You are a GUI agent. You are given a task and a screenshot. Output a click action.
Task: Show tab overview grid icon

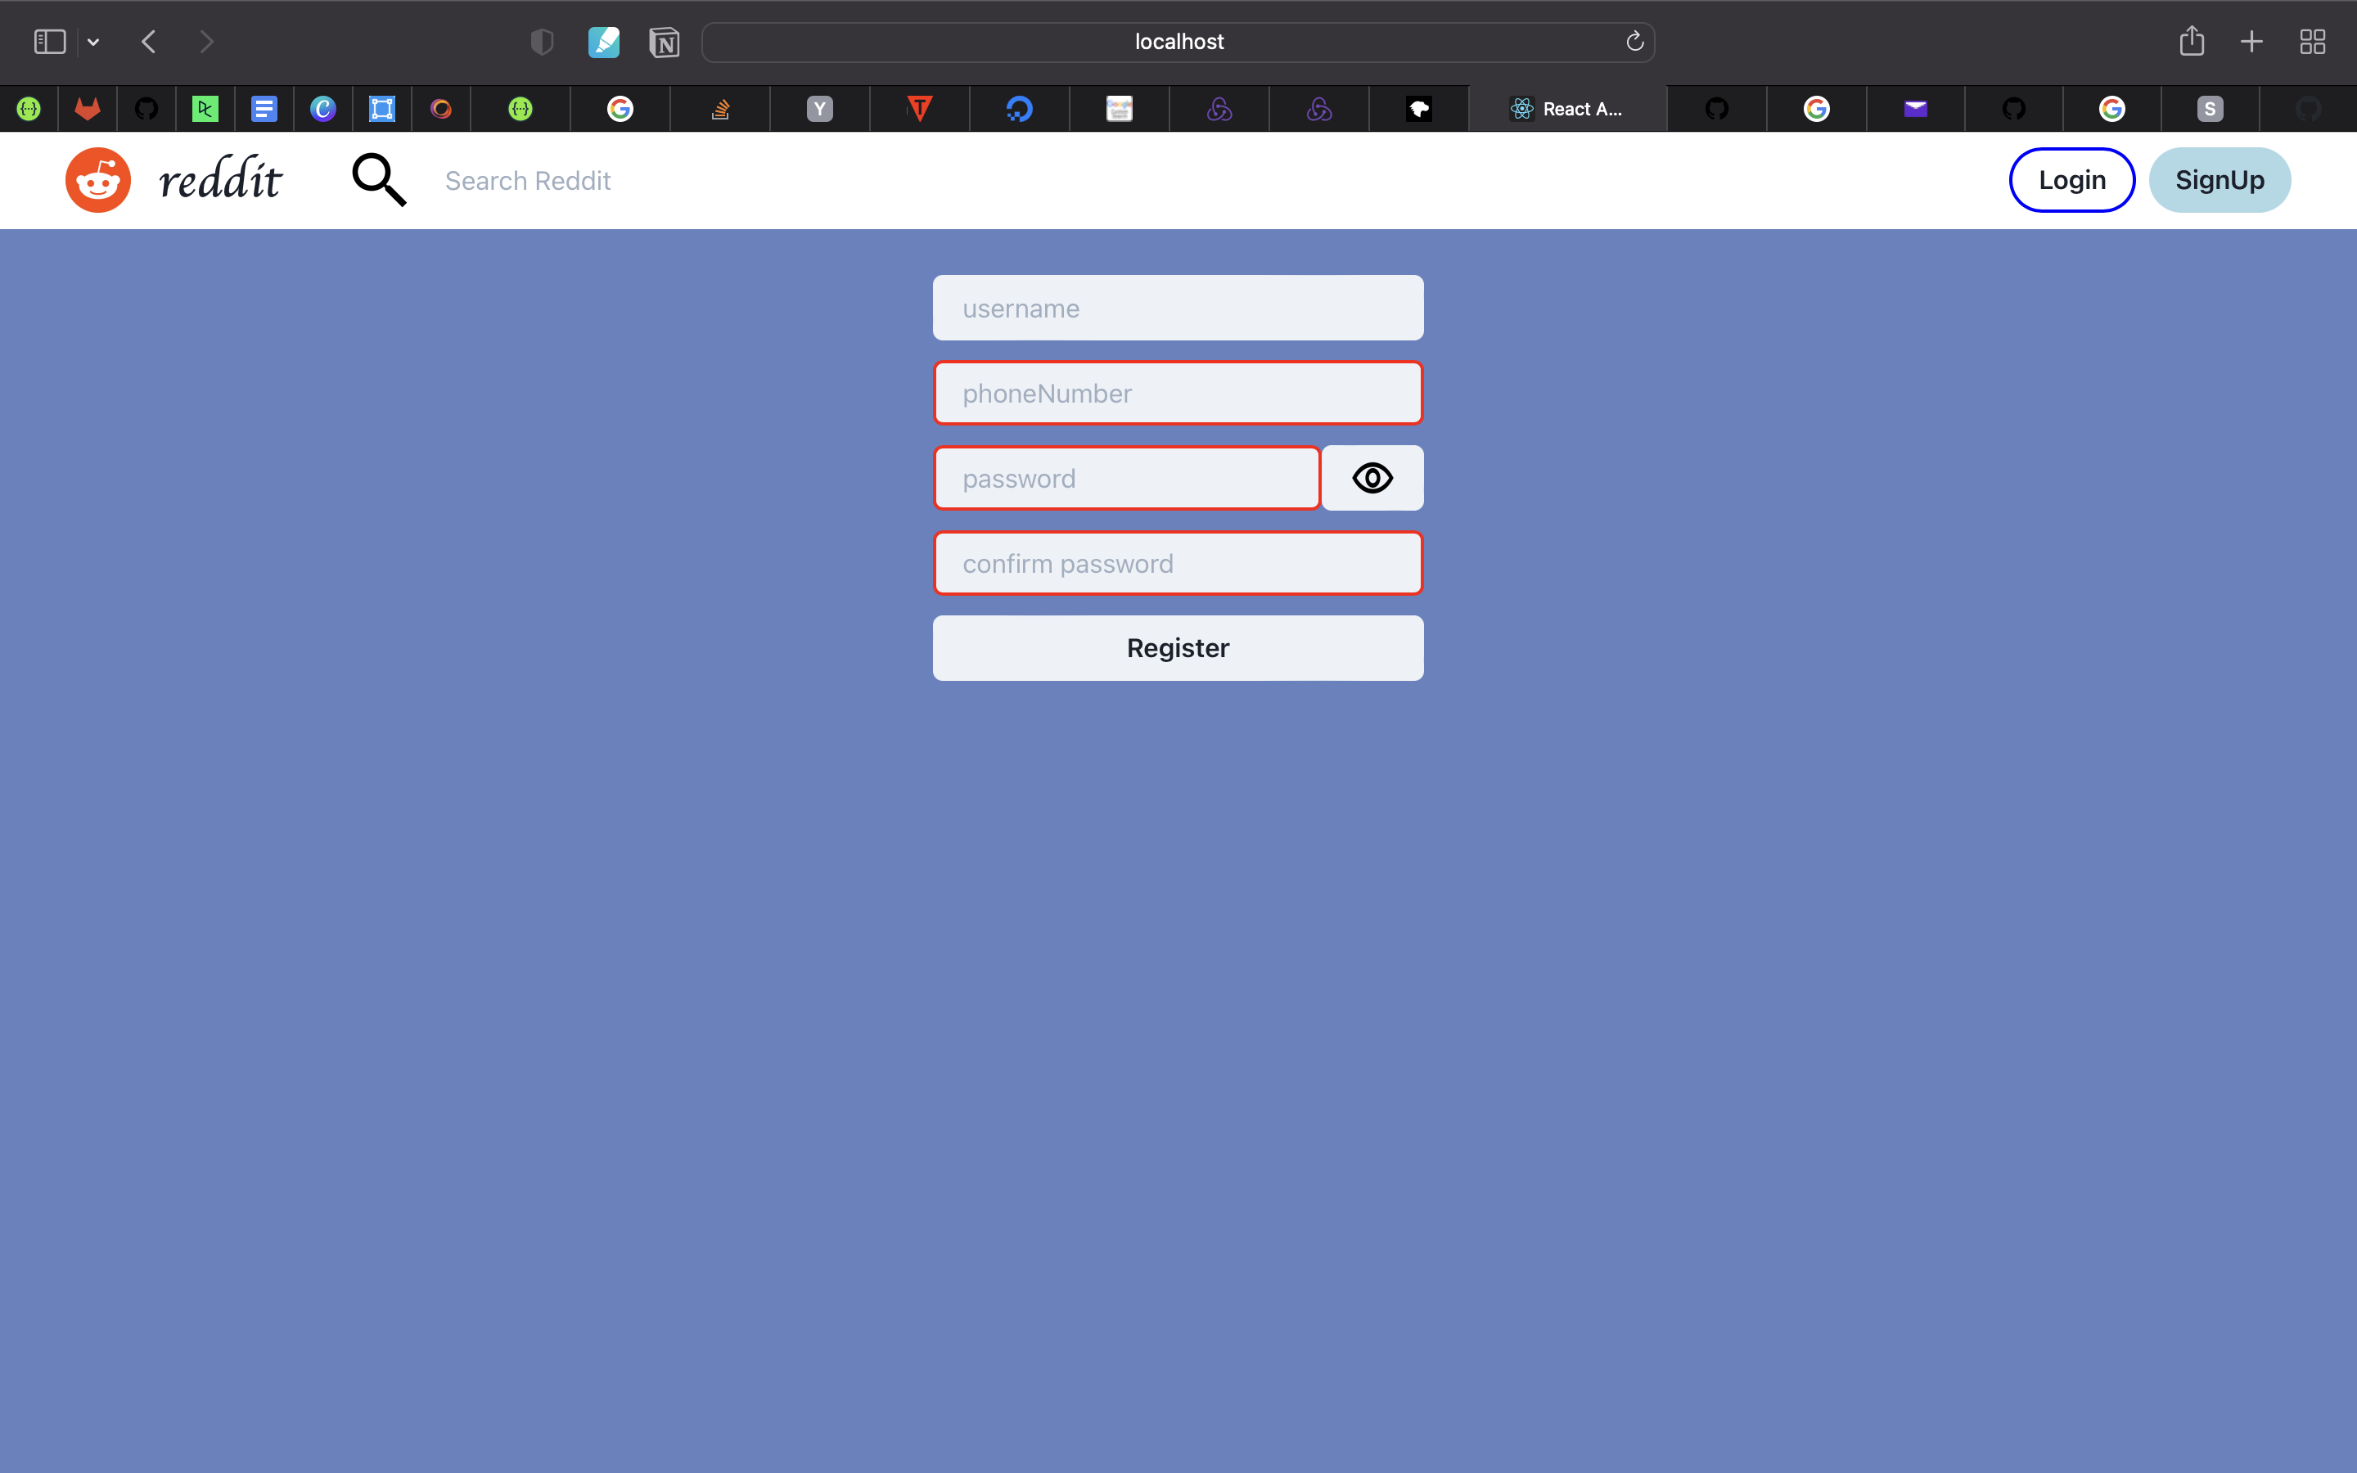pyautogui.click(x=2312, y=42)
